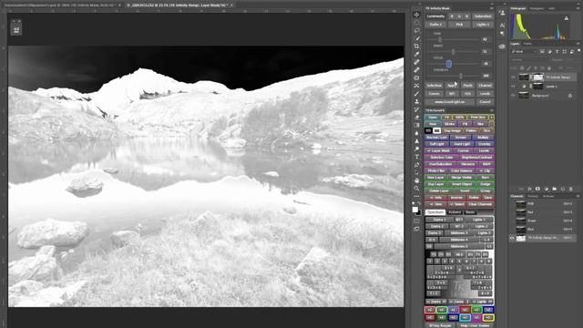Click the trash delete layer icon in Layers panel

[571, 189]
